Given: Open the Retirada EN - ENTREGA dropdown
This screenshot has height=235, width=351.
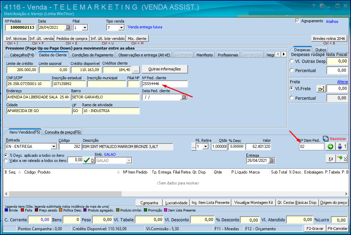Looking at the screenshot, I should point(54,147).
